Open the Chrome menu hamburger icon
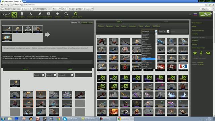Viewport: 215px width, 121px height. pyautogui.click(x=213, y=5)
